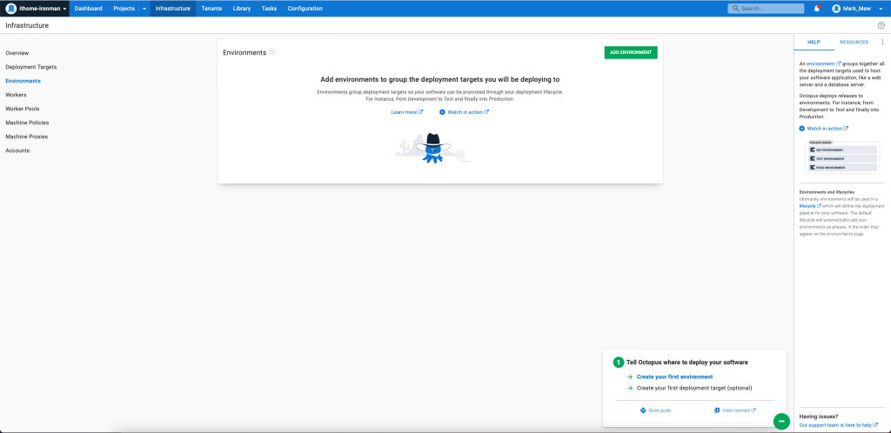891x433 pixels.
Task: Open the Library menu item
Action: (242, 9)
